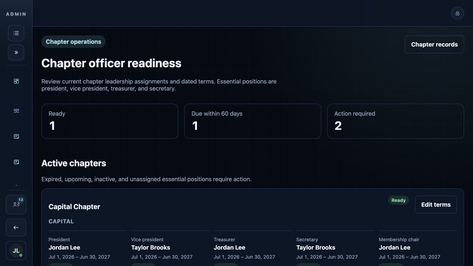Click the back arrow button in the sidebar

click(16, 228)
